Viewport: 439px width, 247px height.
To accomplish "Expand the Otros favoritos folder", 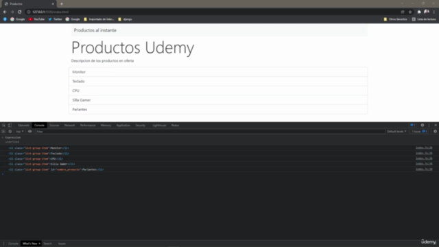I will [395, 19].
